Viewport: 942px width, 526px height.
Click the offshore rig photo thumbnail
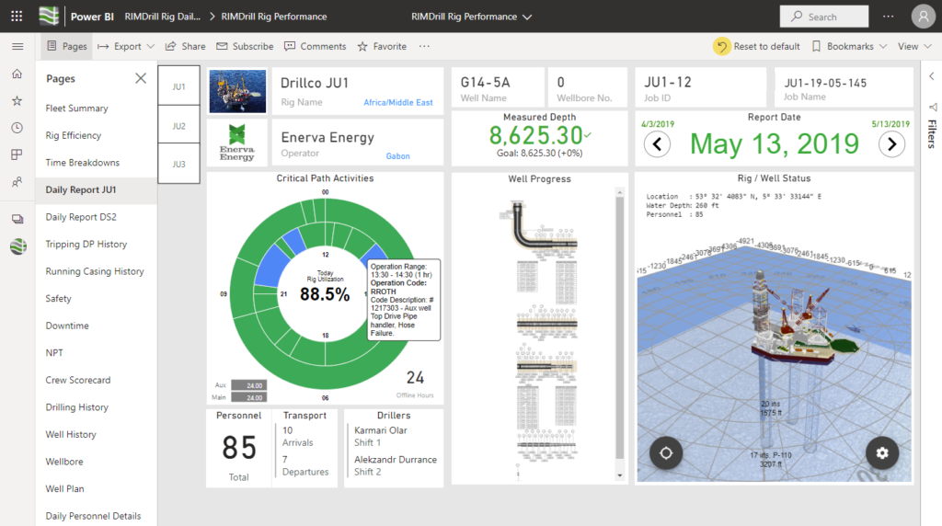(237, 91)
